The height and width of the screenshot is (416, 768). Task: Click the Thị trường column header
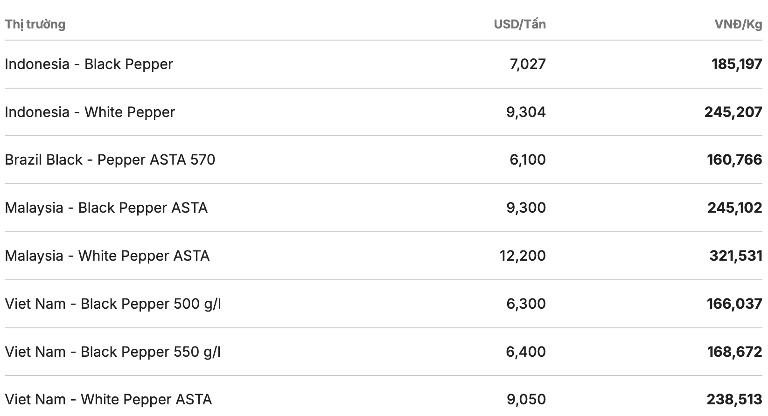click(35, 24)
